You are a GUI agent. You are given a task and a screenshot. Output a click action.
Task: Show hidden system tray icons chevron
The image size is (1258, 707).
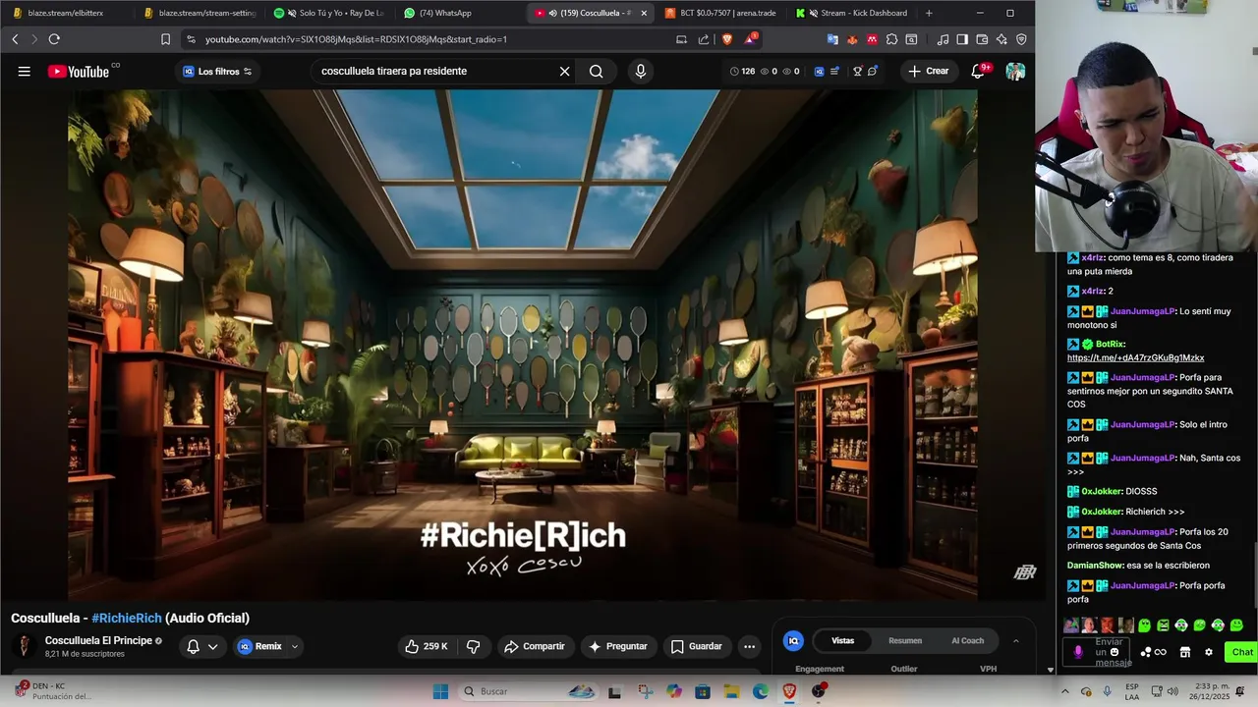point(1064,691)
